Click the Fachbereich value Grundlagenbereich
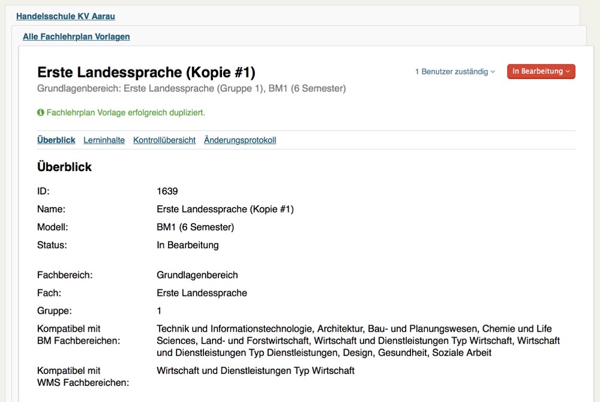The height and width of the screenshot is (402, 600). 197,275
